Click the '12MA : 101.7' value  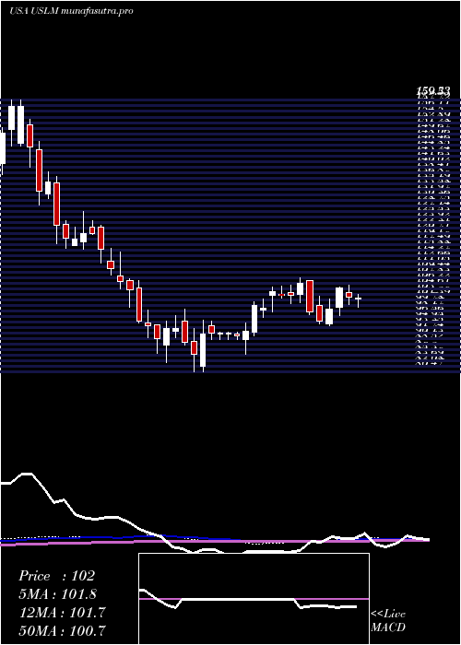tap(62, 613)
